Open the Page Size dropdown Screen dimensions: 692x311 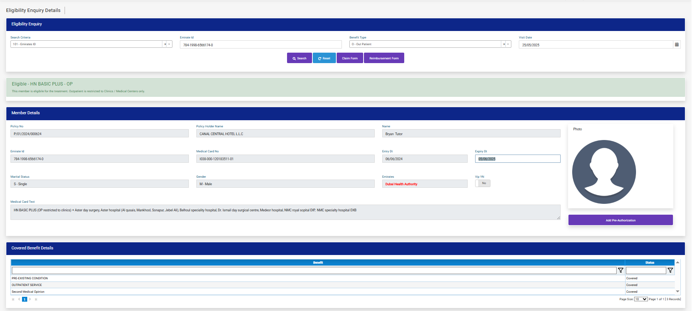pos(641,299)
